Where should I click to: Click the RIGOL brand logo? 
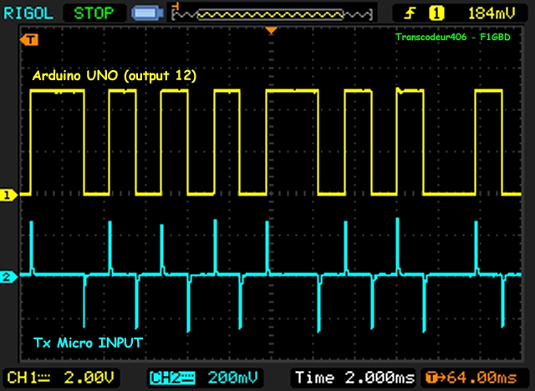(x=28, y=13)
